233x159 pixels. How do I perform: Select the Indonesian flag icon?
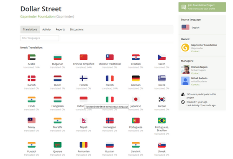84,100
